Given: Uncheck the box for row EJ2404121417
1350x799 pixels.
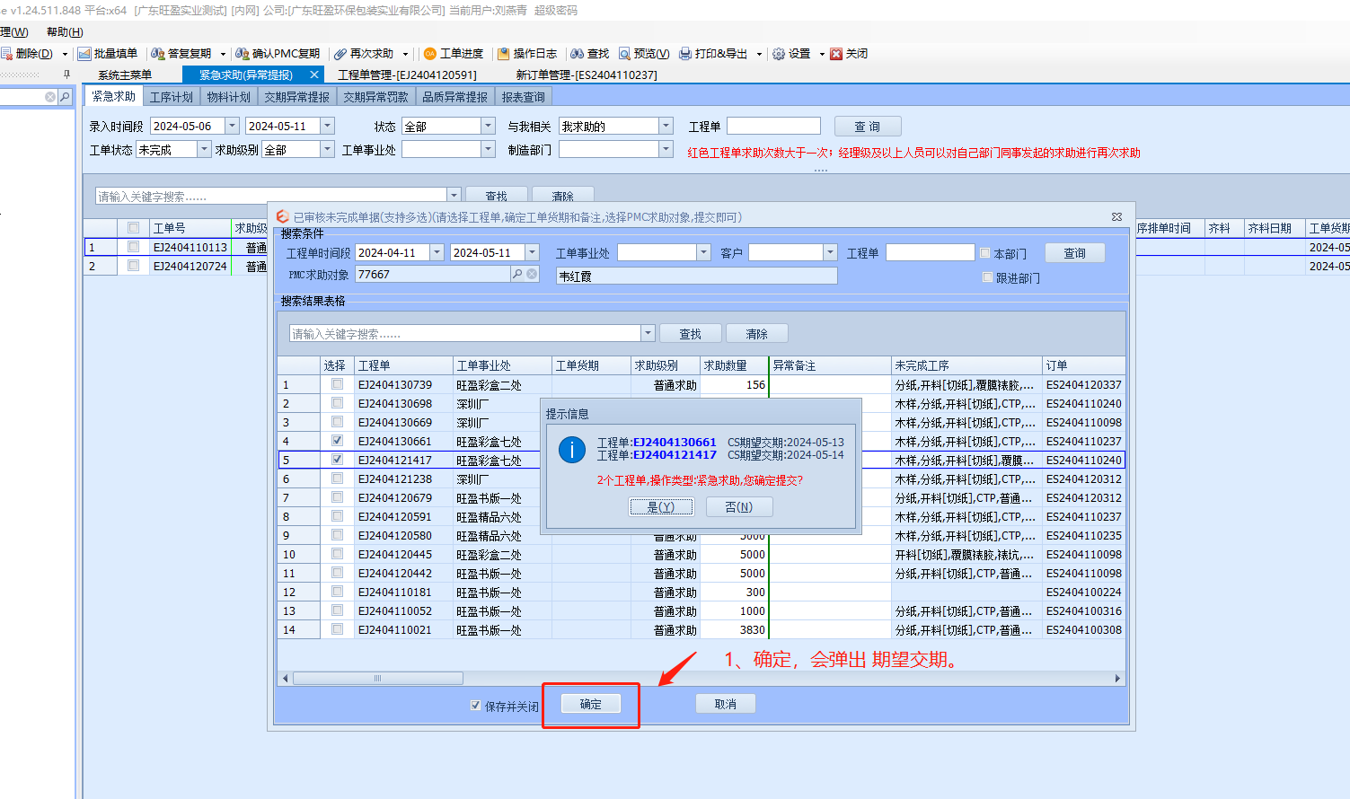Looking at the screenshot, I should pyautogui.click(x=337, y=460).
